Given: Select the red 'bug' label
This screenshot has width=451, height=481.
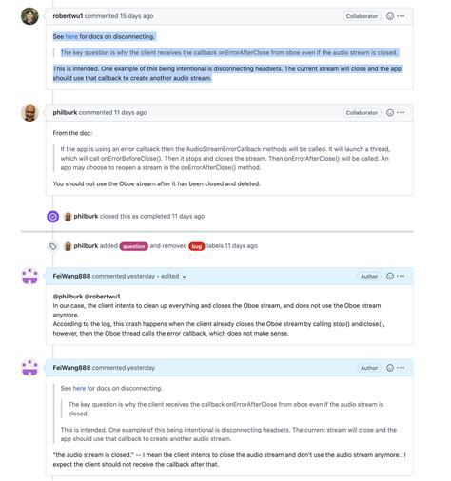Looking at the screenshot, I should pos(197,246).
